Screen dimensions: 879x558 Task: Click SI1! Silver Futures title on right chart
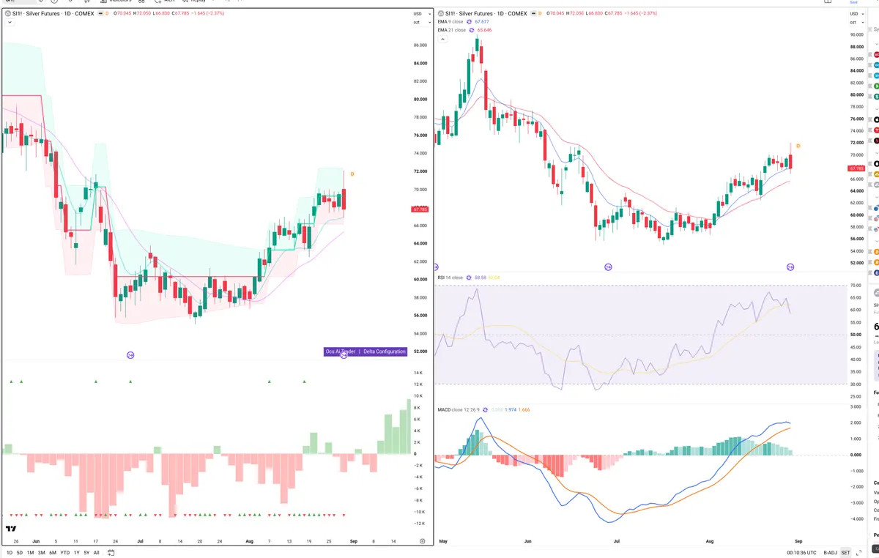pyautogui.click(x=488, y=13)
